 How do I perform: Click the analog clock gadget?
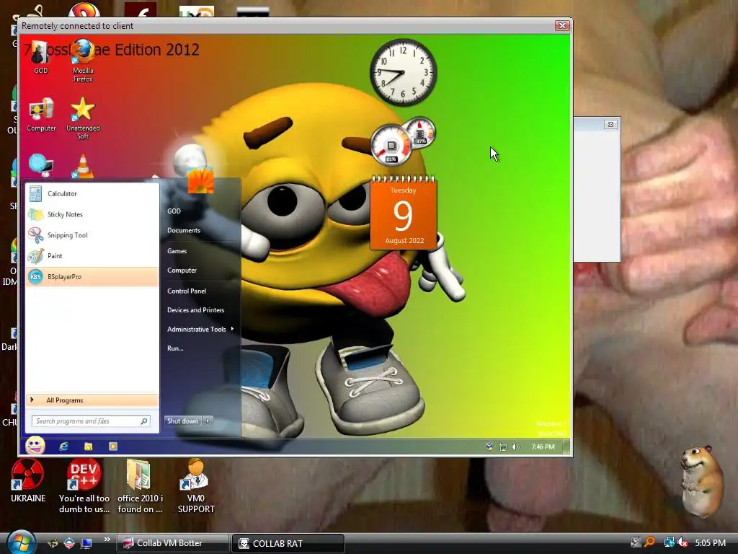click(x=403, y=72)
